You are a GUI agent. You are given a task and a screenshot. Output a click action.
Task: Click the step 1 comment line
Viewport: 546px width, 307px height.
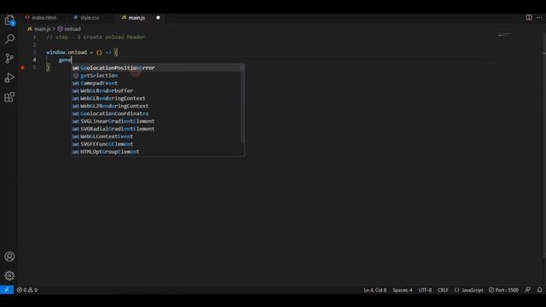coord(96,37)
